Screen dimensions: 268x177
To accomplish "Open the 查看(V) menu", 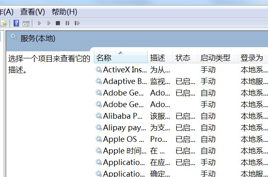I will tap(33, 12).
